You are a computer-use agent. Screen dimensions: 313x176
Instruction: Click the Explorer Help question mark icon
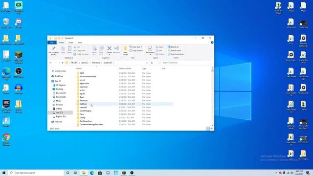pyautogui.click(x=212, y=43)
